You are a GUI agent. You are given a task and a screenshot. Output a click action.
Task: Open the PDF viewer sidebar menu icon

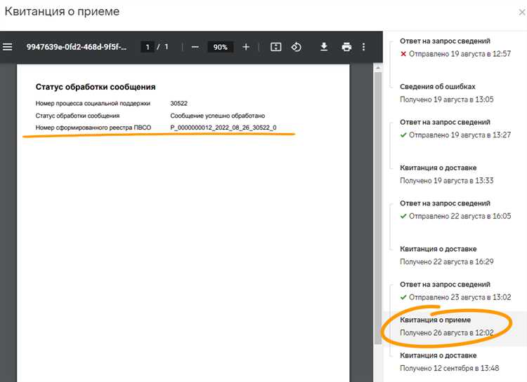pyautogui.click(x=8, y=47)
